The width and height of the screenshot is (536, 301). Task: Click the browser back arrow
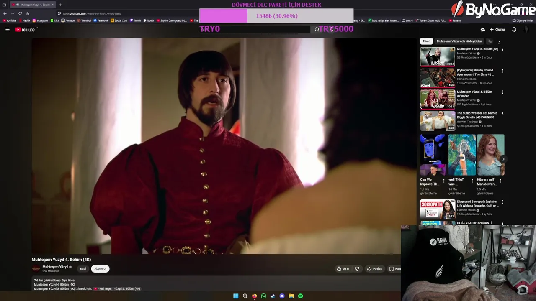pos(5,13)
